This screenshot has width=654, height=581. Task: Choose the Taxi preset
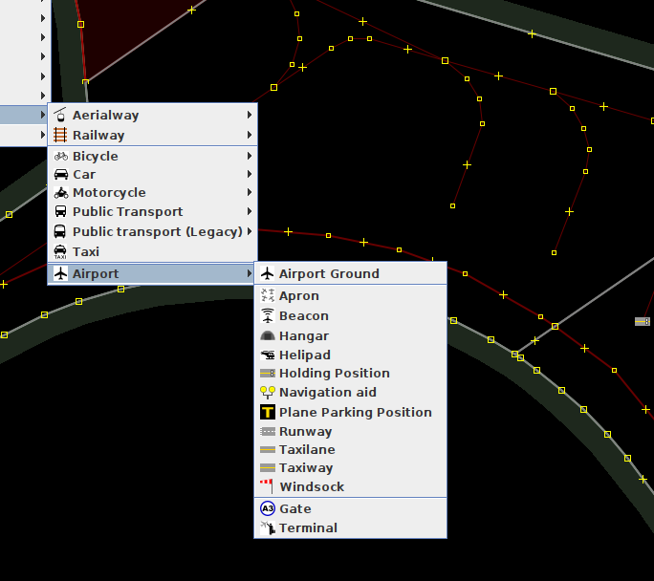pos(153,251)
